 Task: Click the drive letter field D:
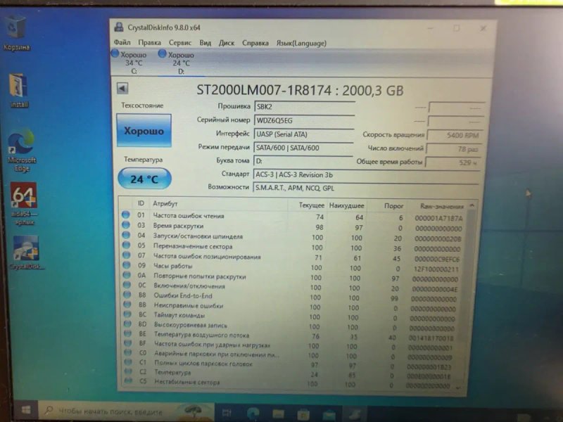pos(303,161)
